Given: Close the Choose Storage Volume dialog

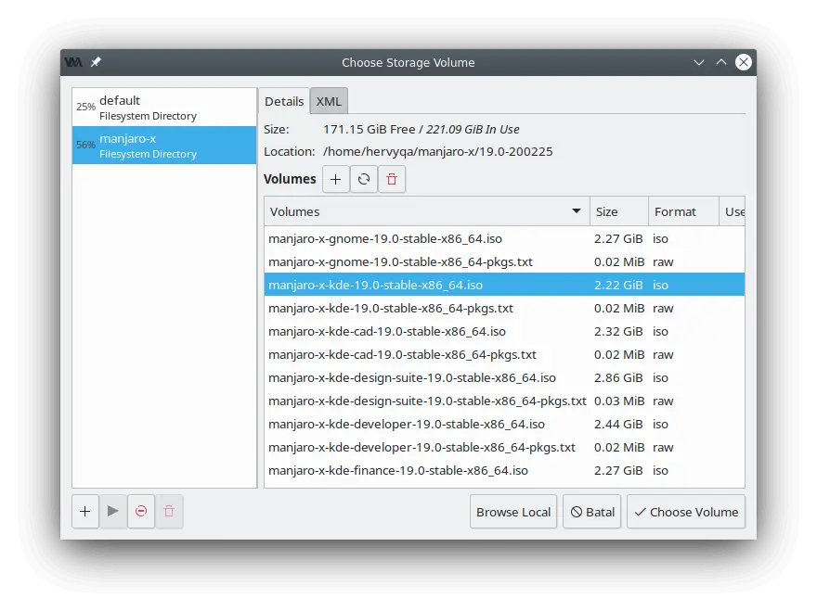Looking at the screenshot, I should click(x=744, y=62).
